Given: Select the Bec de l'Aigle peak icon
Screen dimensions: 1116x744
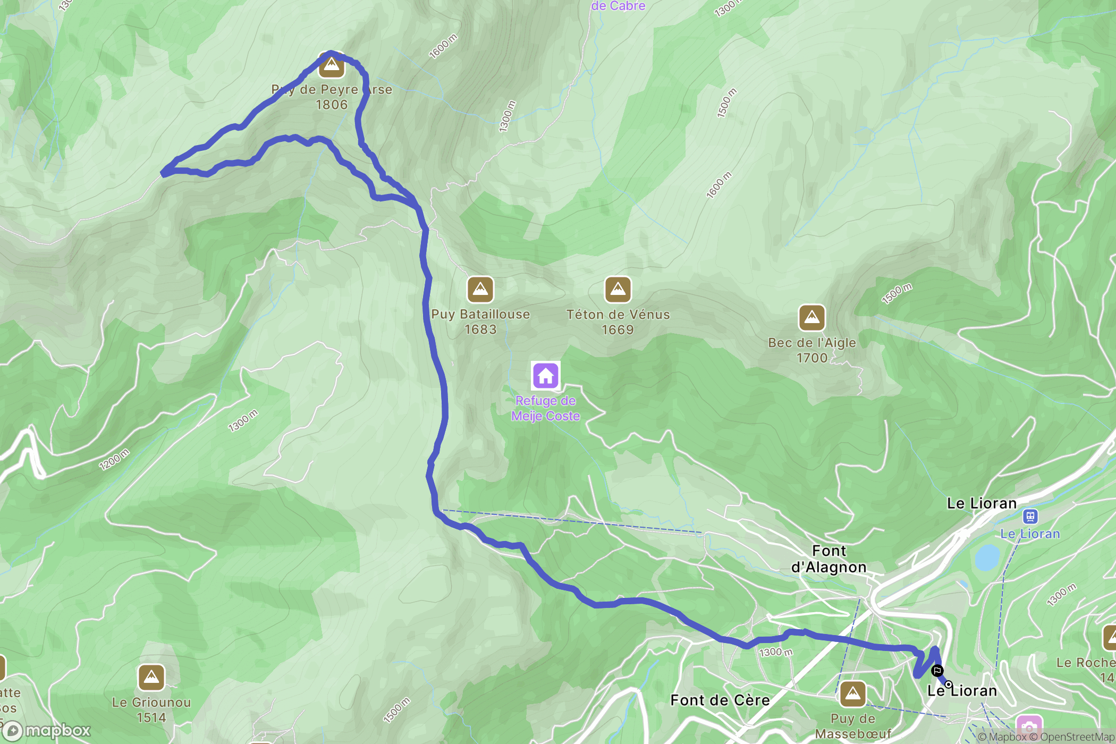Looking at the screenshot, I should (x=812, y=318).
